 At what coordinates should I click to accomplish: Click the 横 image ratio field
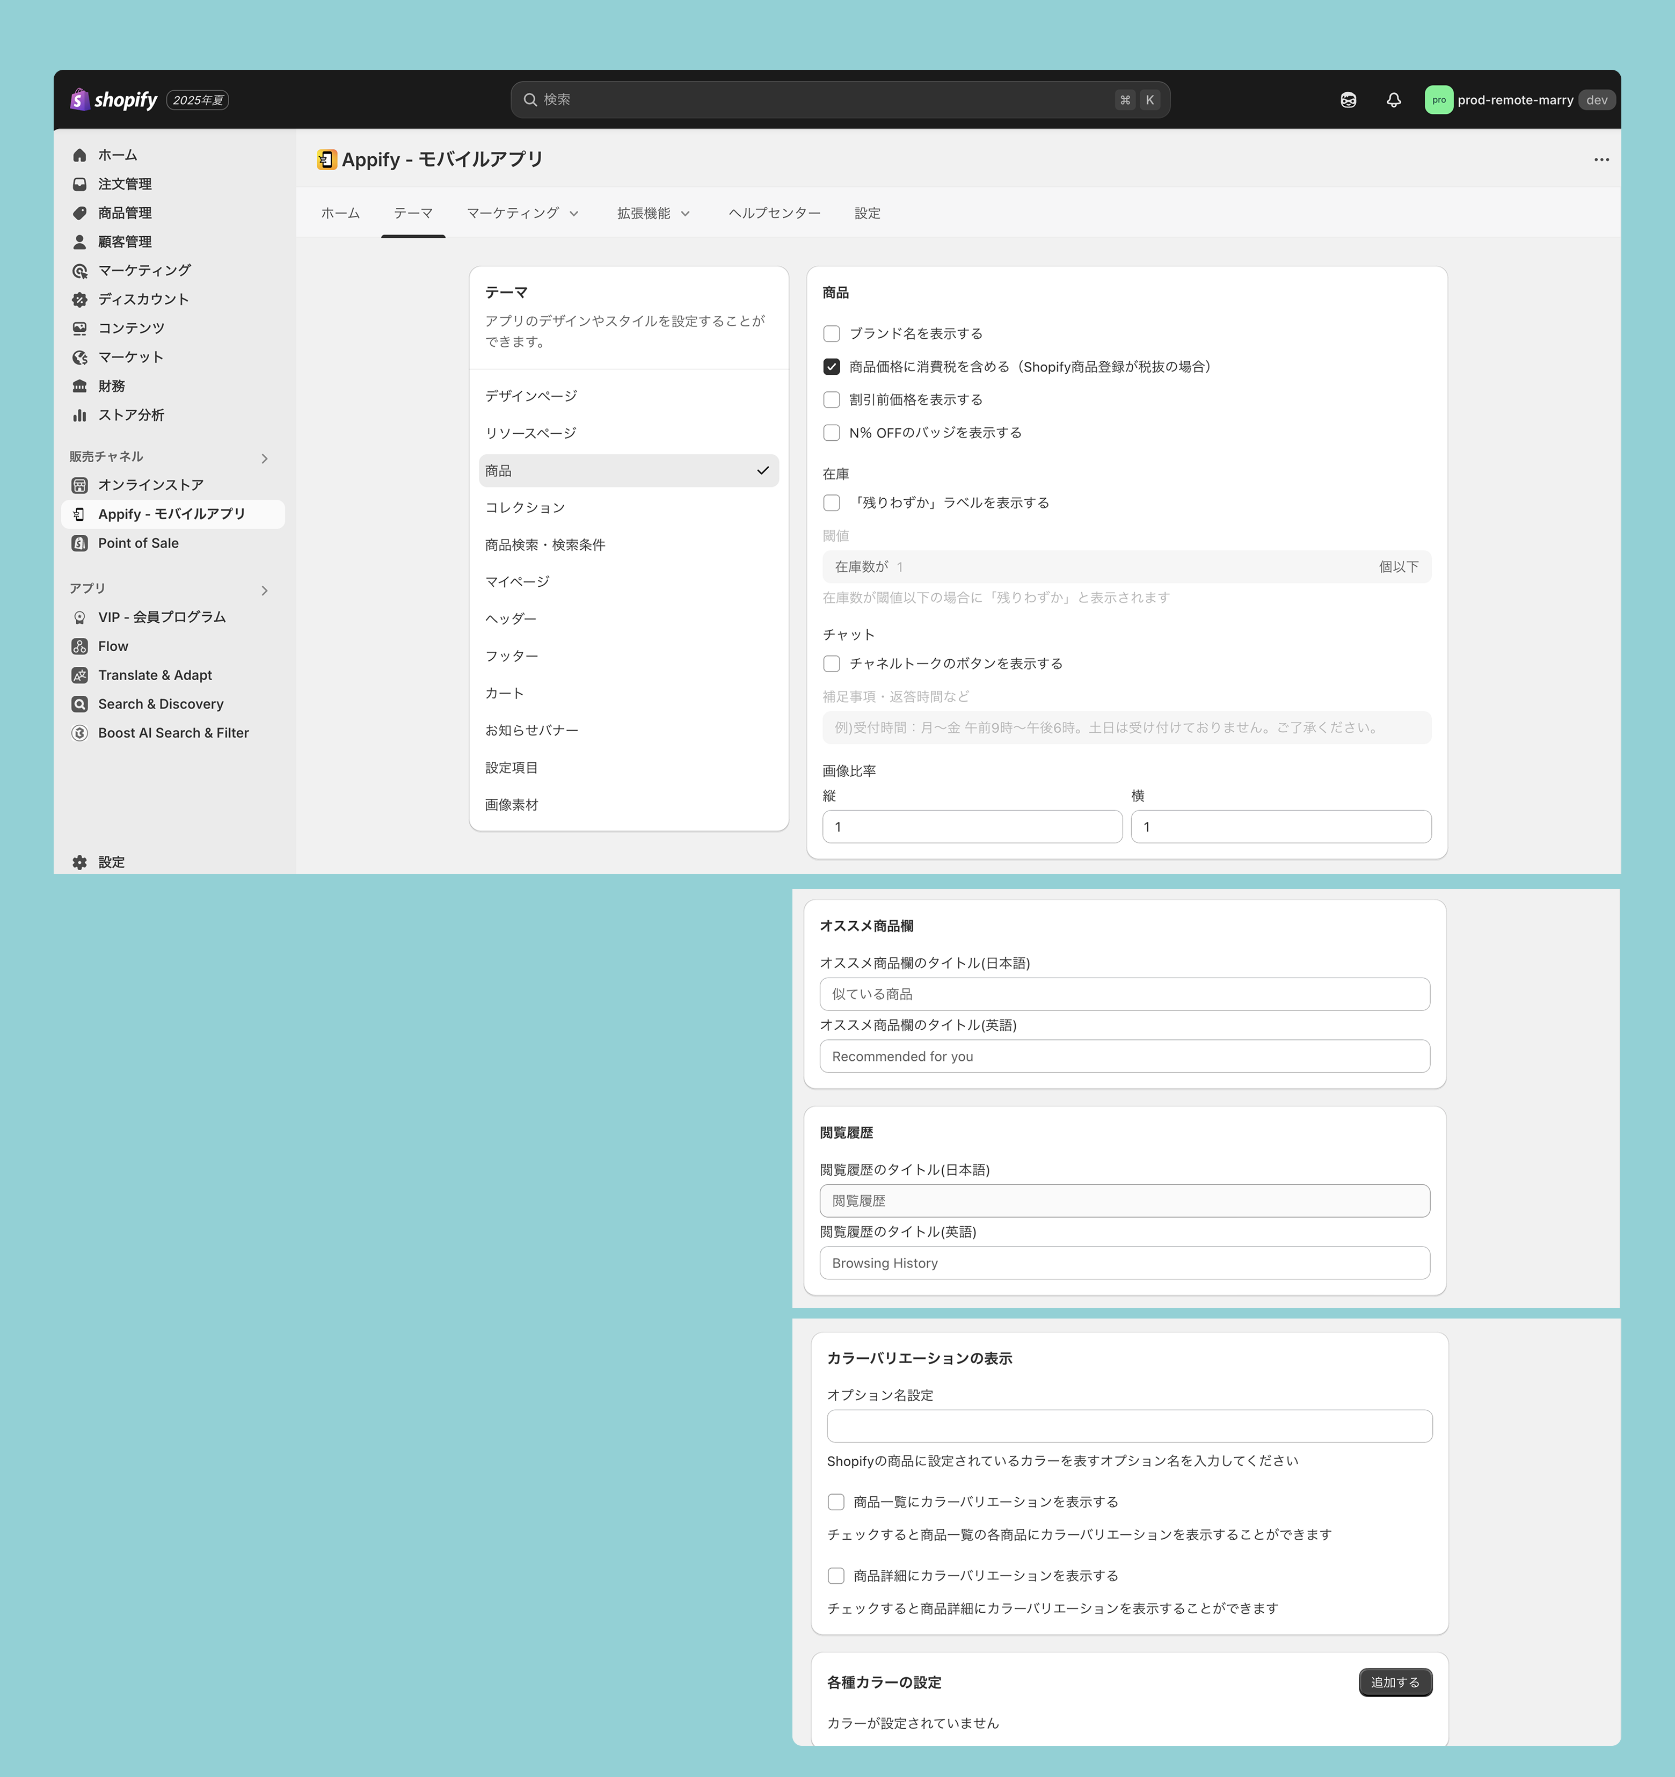(x=1281, y=827)
